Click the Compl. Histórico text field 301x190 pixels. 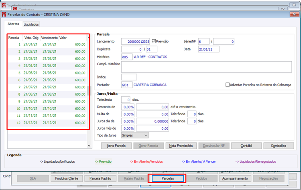pos(206,67)
